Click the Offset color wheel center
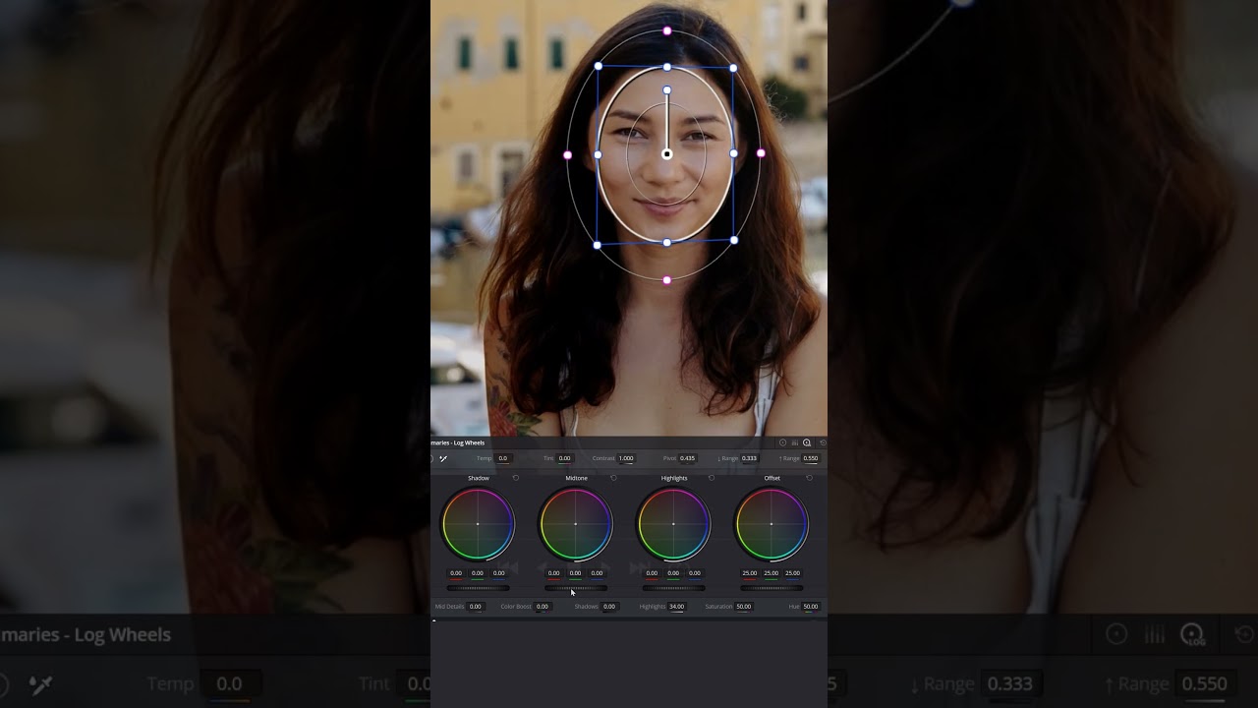Viewport: 1258px width, 708px height. coord(772,524)
